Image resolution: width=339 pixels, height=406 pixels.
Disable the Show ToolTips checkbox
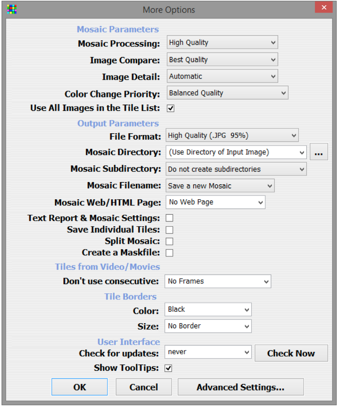point(168,368)
